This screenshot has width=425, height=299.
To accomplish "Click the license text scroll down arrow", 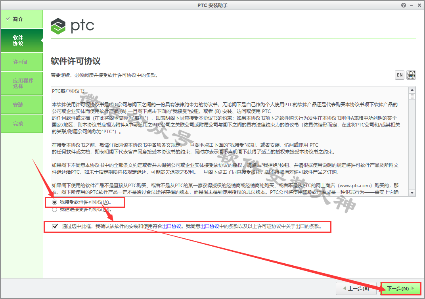I will click(412, 193).
